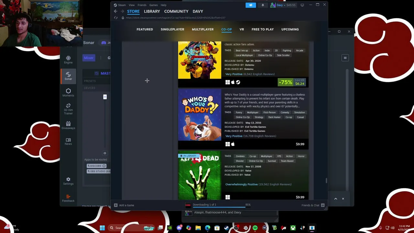
Task: Click Steam back navigation arrow
Action: (x=115, y=11)
